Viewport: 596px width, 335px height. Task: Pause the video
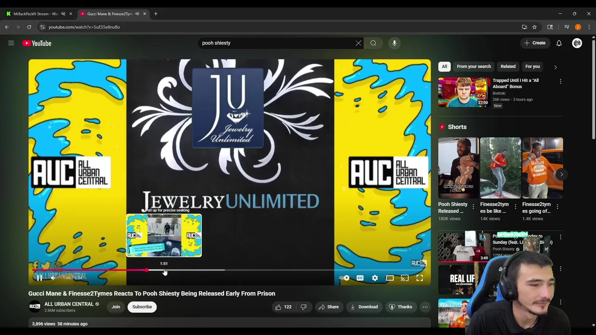pos(40,278)
